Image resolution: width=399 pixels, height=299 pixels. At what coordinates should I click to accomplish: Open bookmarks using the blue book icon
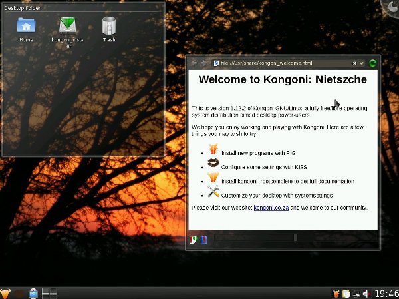tap(204, 240)
